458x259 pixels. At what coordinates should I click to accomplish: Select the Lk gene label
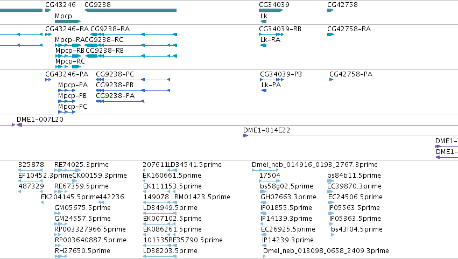(264, 16)
